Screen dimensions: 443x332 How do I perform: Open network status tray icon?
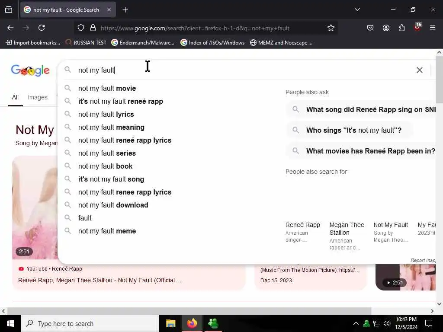point(377,323)
